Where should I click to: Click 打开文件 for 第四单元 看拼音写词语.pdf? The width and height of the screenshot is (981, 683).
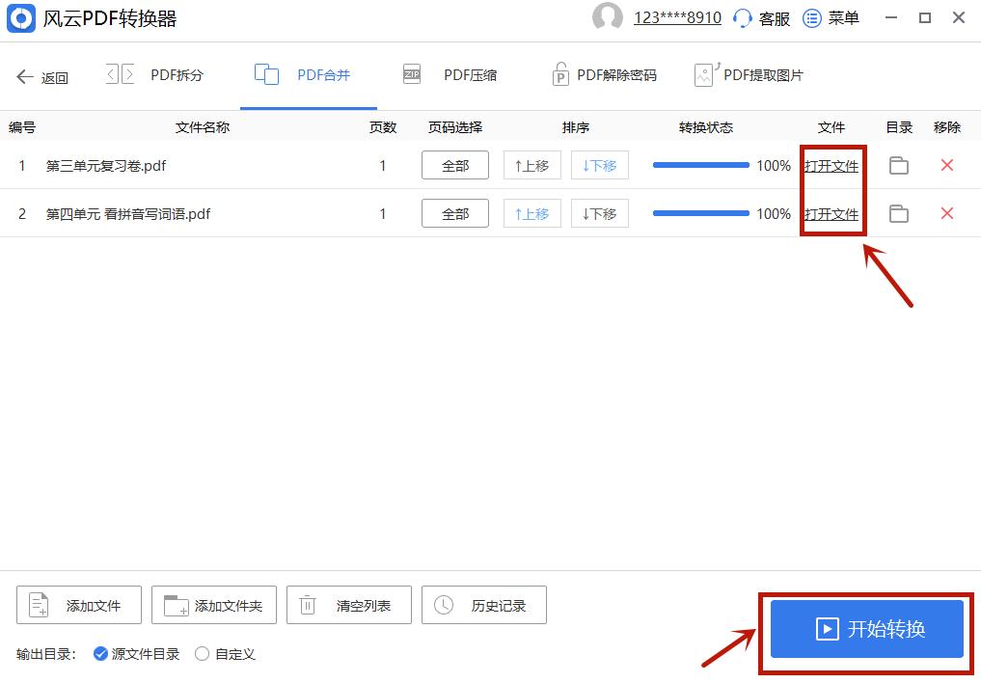coord(831,213)
